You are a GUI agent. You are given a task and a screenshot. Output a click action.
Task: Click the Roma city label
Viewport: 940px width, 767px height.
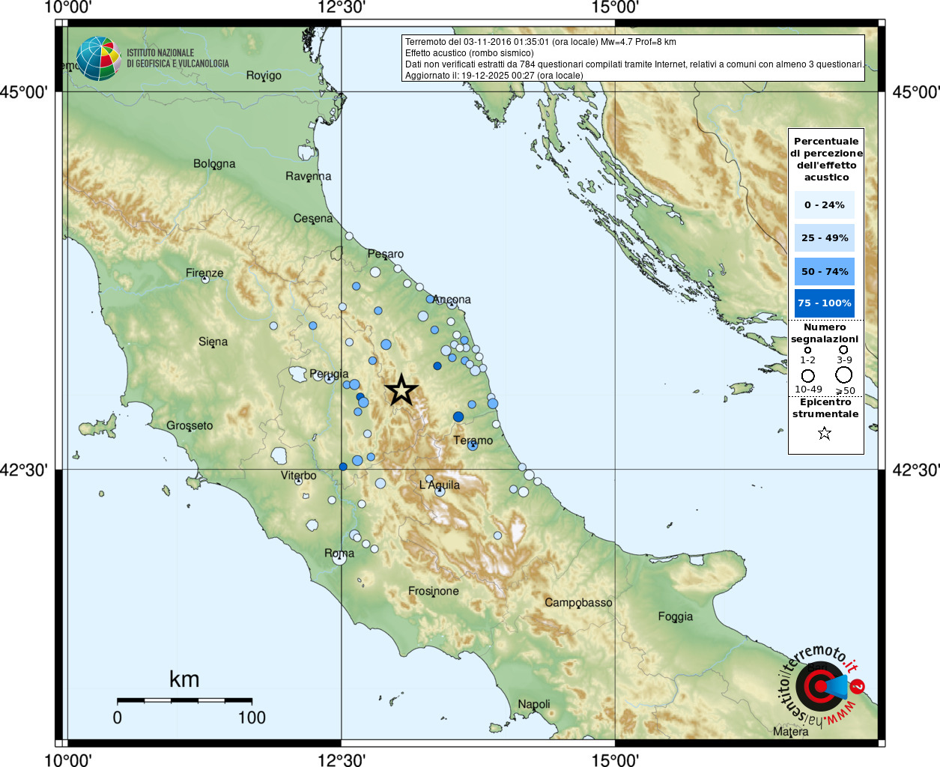click(339, 554)
